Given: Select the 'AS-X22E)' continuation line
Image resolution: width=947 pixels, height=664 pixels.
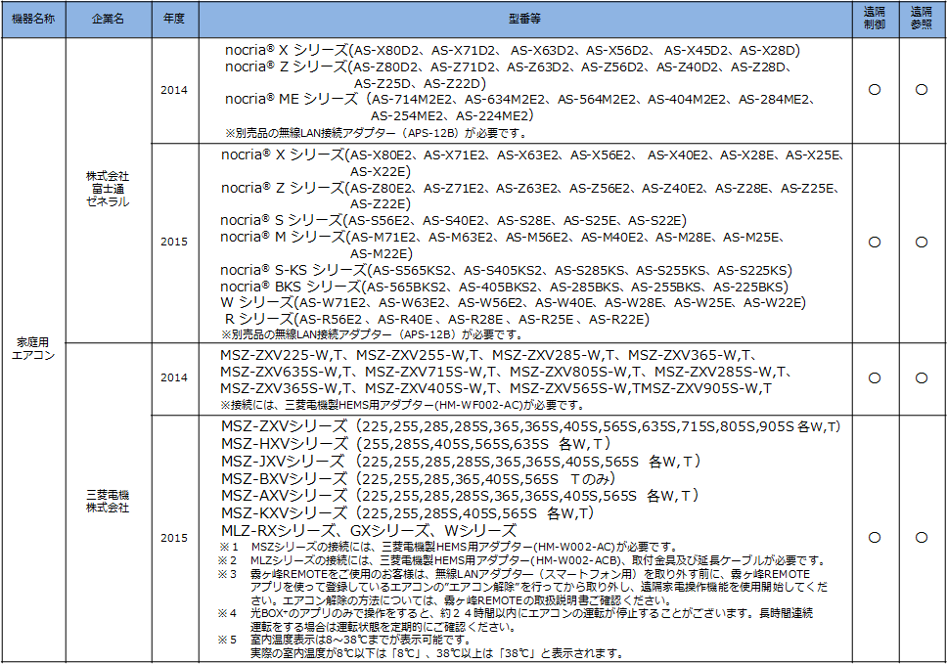Looking at the screenshot, I should coord(381,171).
